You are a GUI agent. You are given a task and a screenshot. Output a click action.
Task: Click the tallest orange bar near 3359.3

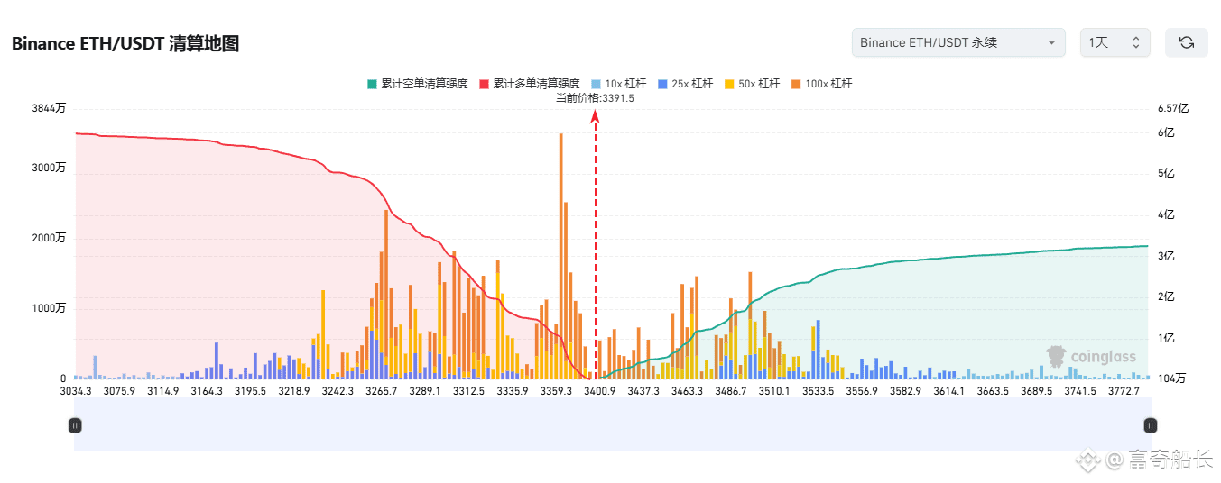(561, 255)
